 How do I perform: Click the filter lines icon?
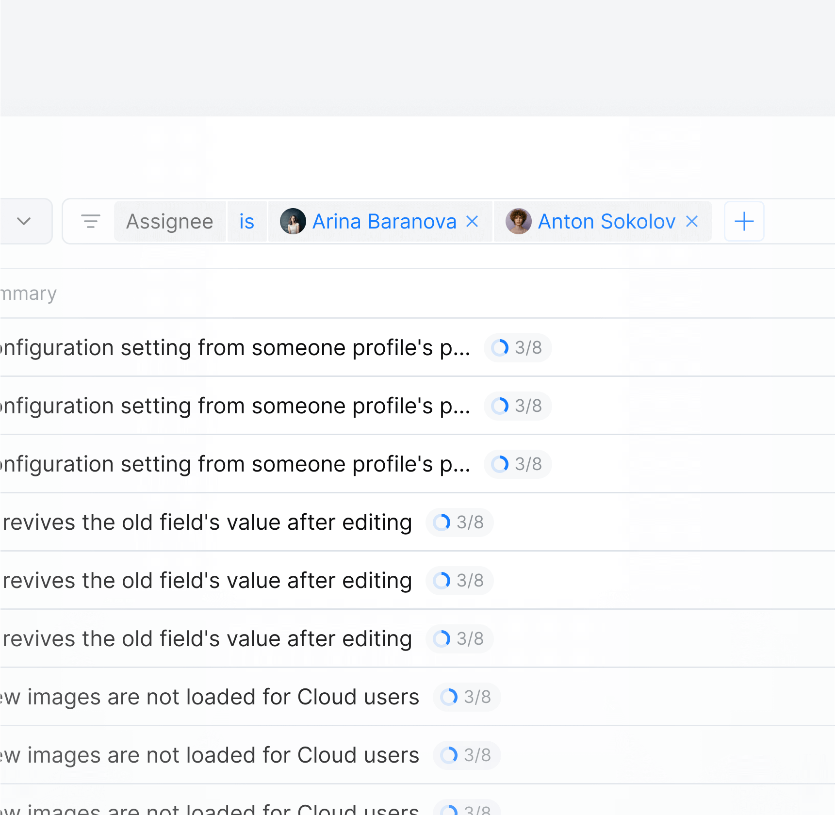[x=90, y=222]
